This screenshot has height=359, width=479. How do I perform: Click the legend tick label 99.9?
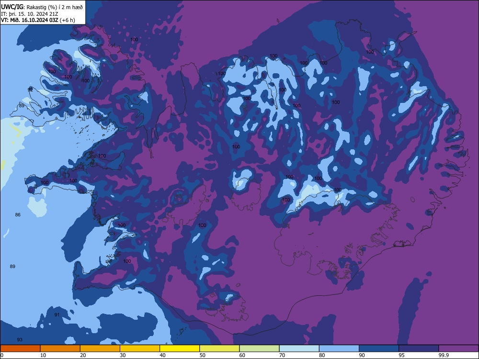(x=443, y=355)
